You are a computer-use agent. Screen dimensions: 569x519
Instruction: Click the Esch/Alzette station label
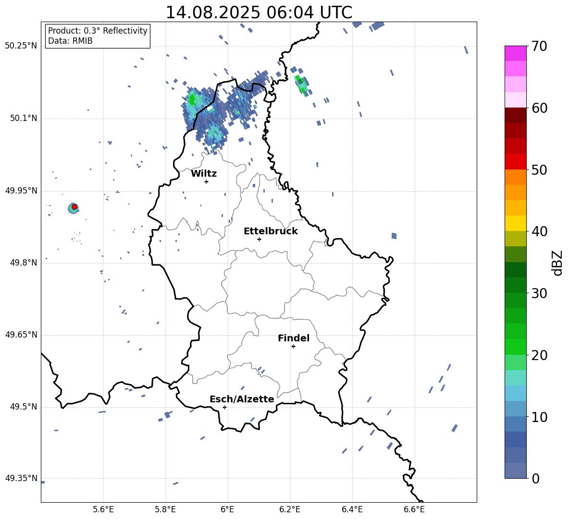[242, 399]
